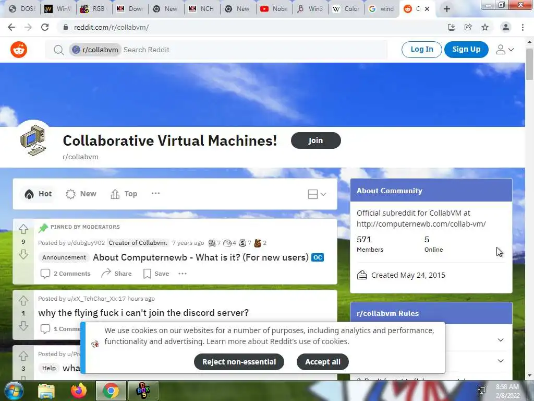Click the collabvm computer community icon
The image size is (534, 401).
(33, 140)
